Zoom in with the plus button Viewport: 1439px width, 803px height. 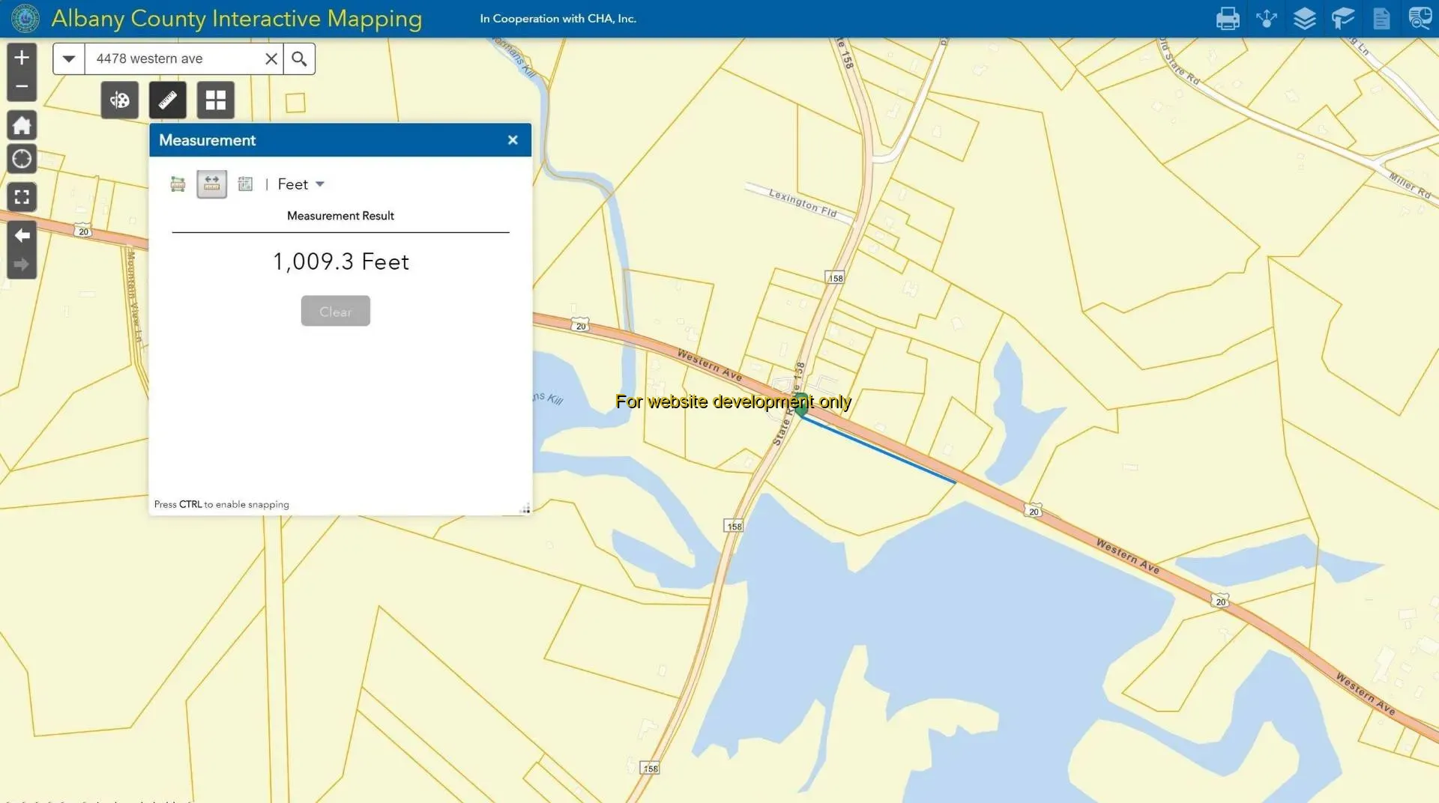tap(22, 58)
